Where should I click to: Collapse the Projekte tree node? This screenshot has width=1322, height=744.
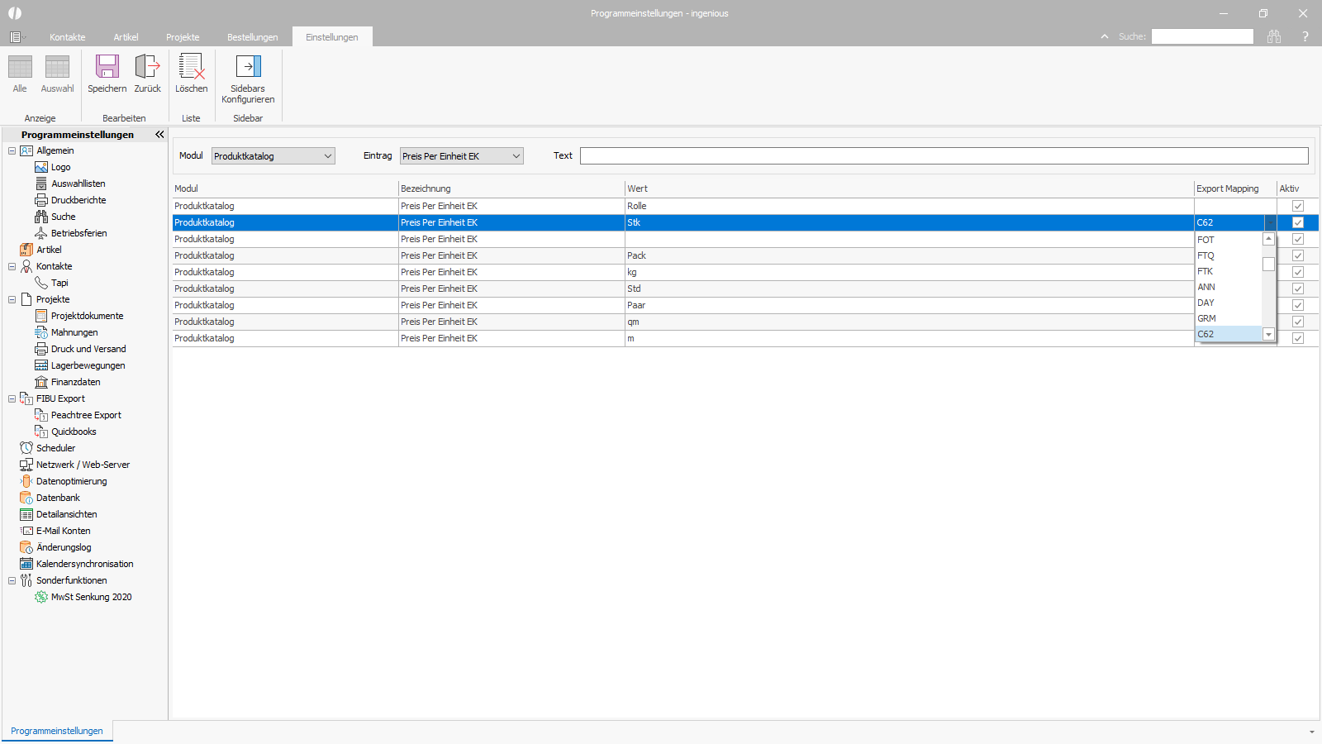coord(12,299)
